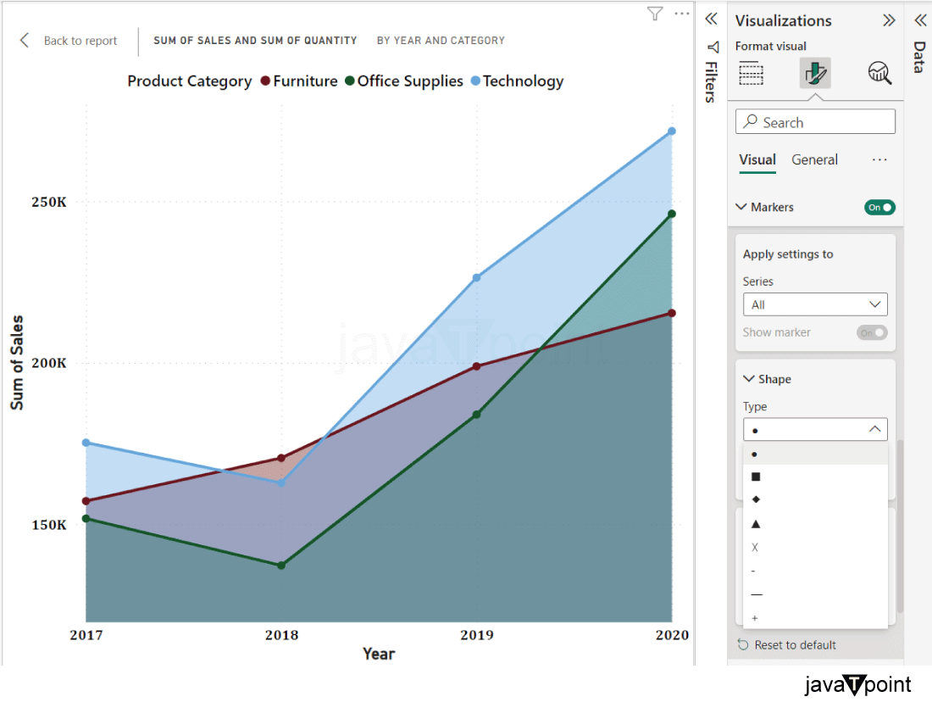Open the Build visual icon
This screenshot has width=932, height=708.
click(752, 73)
